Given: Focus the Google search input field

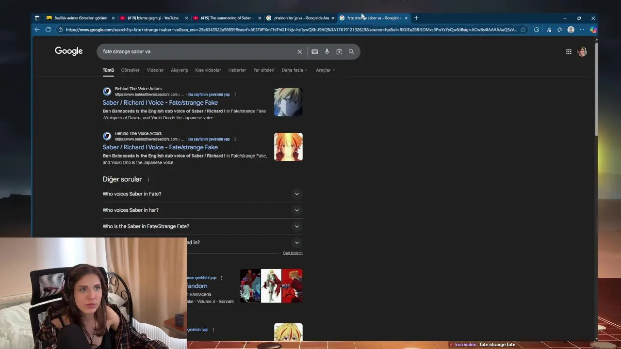Looking at the screenshot, I should pyautogui.click(x=196, y=51).
